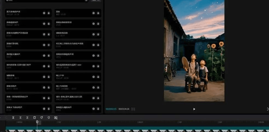Viewport: 269px width, 132px height.
Task: Play the video preview
Action: coord(194,109)
